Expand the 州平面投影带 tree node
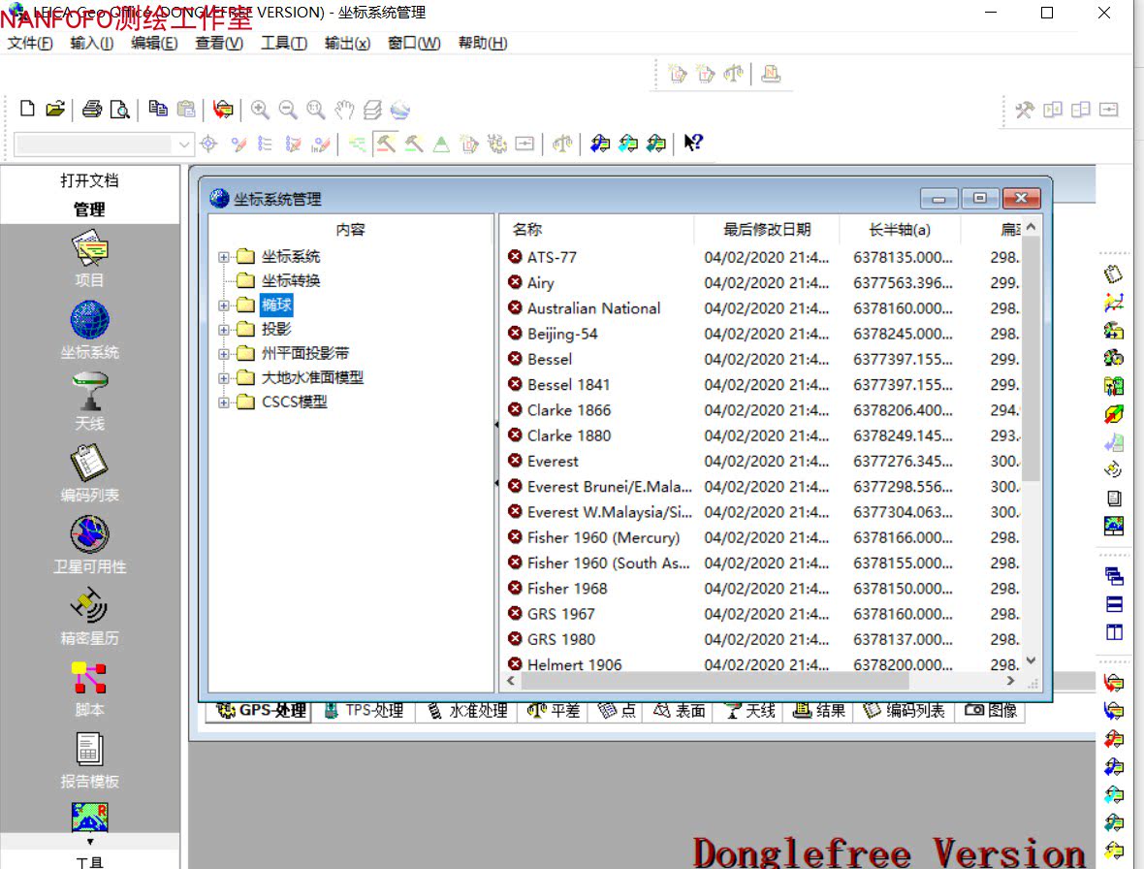The height and width of the screenshot is (869, 1144). pyautogui.click(x=224, y=354)
